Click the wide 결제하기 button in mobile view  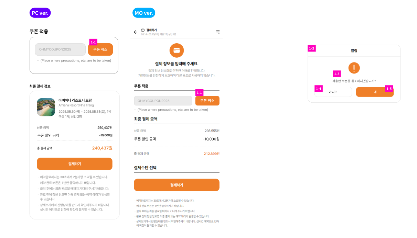point(177,185)
